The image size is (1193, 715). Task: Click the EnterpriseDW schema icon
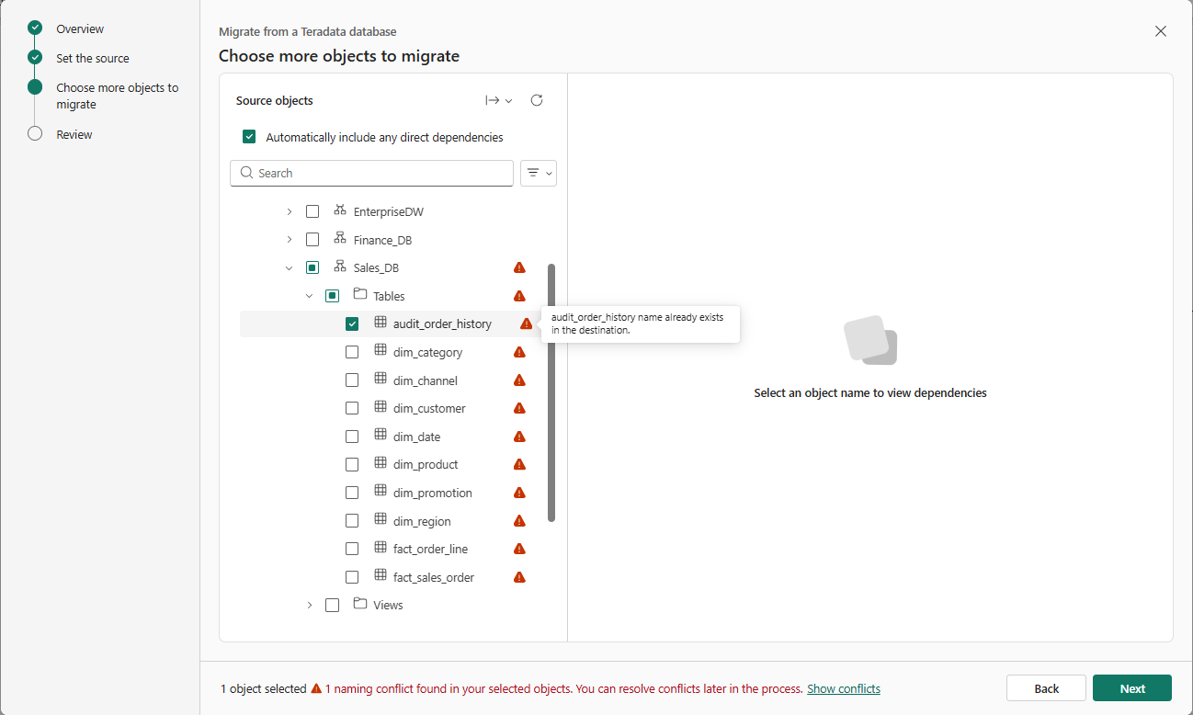coord(340,210)
